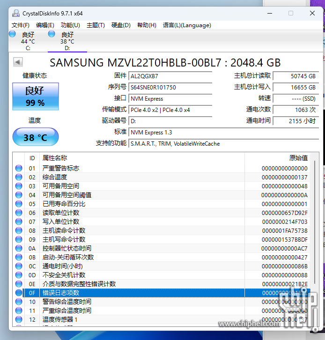Image resolution: width=325 pixels, height=340 pixels.
Task: Open the 功能(U) menu
Action: pos(70,25)
